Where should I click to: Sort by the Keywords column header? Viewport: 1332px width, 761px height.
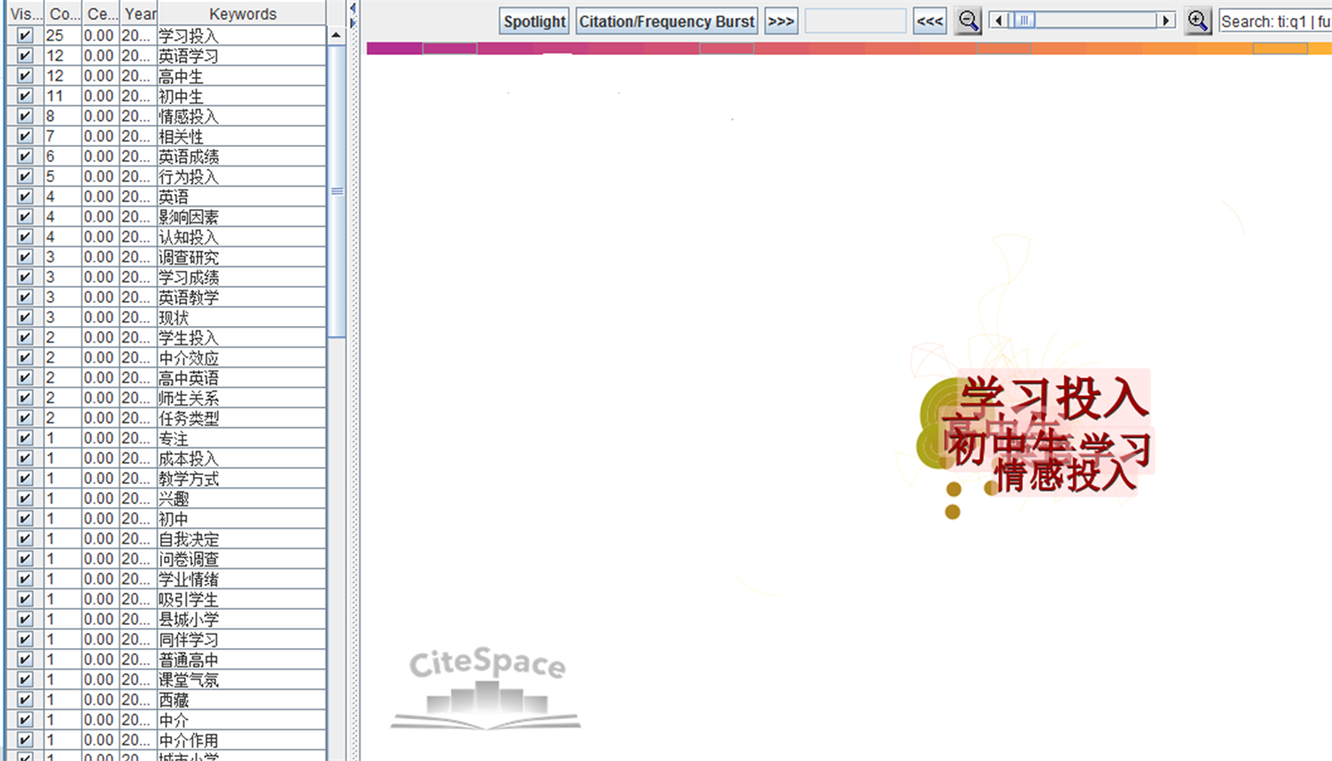pos(242,13)
